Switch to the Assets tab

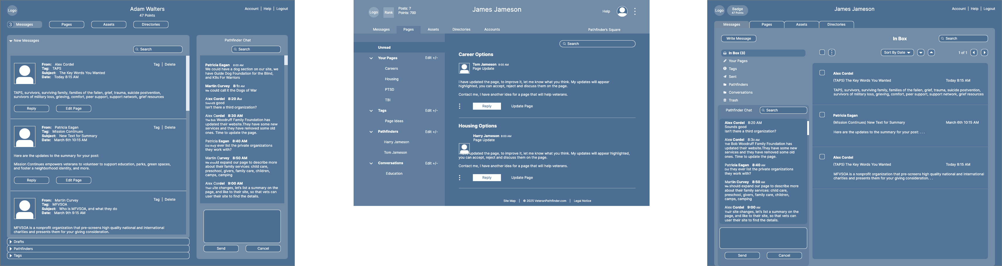pyautogui.click(x=801, y=24)
